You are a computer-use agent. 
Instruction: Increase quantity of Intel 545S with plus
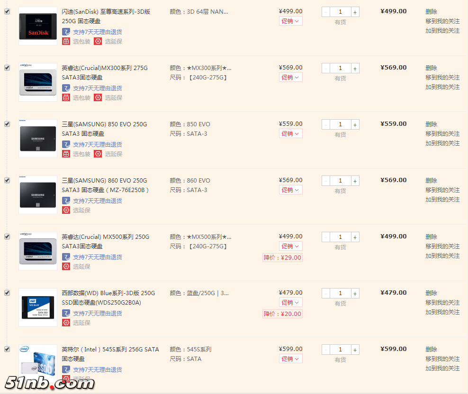pos(355,350)
